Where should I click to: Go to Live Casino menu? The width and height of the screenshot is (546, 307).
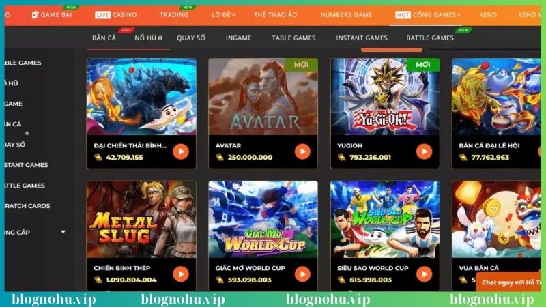tap(115, 14)
